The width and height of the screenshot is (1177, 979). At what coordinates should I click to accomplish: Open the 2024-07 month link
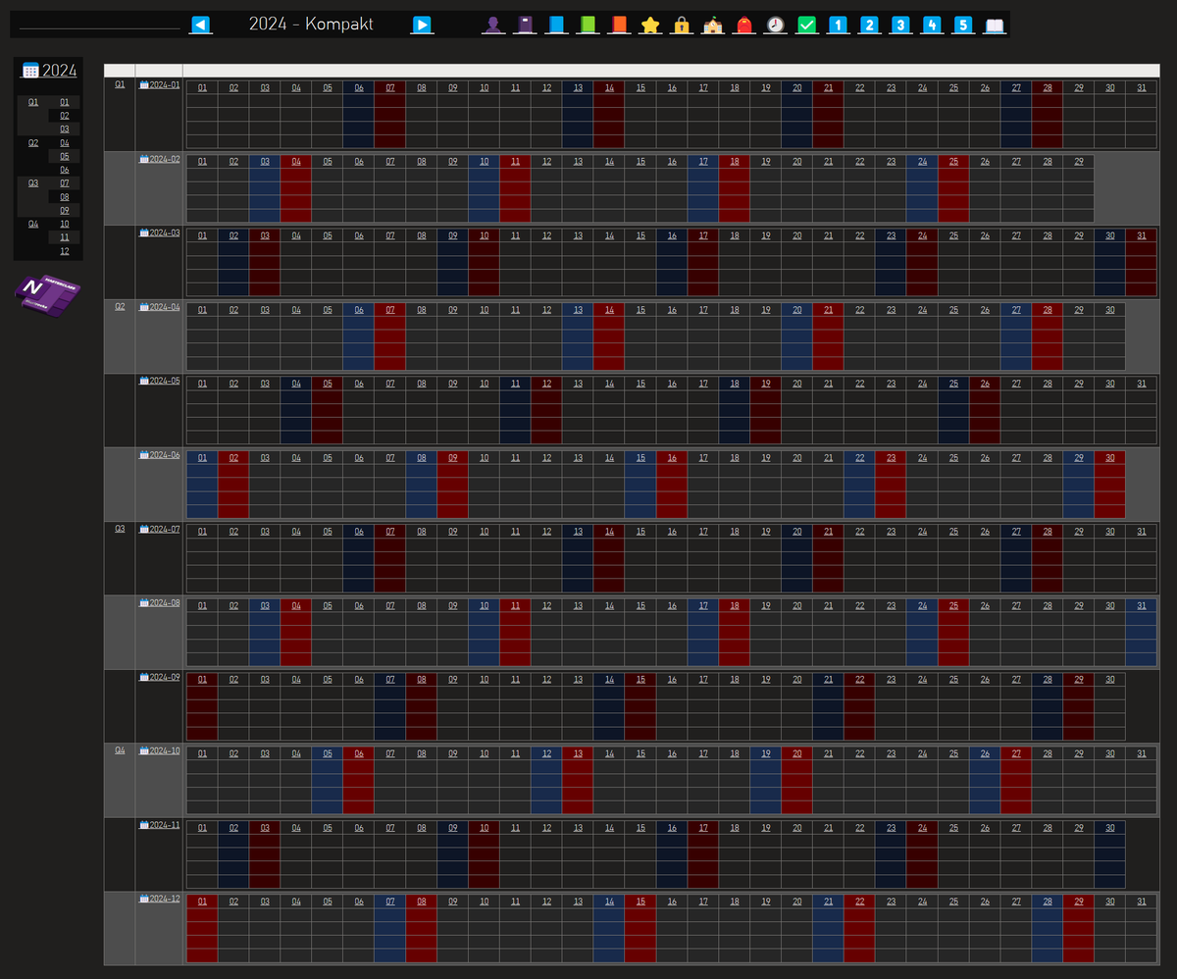(165, 529)
